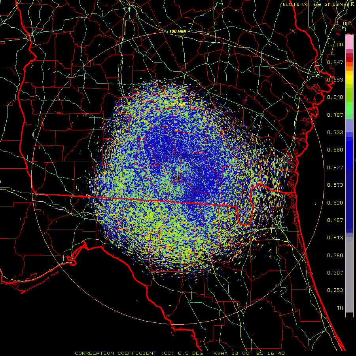The height and width of the screenshot is (356, 356).
Task: Click the 0.787 legend value
Action: pos(335,115)
